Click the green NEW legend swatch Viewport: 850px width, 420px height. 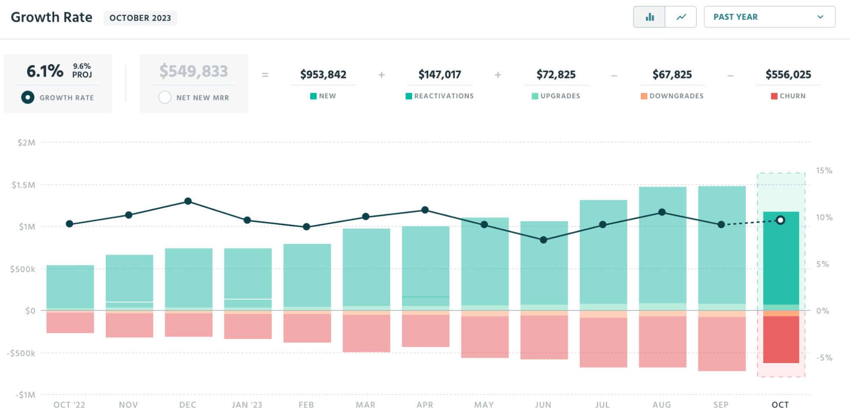click(313, 96)
